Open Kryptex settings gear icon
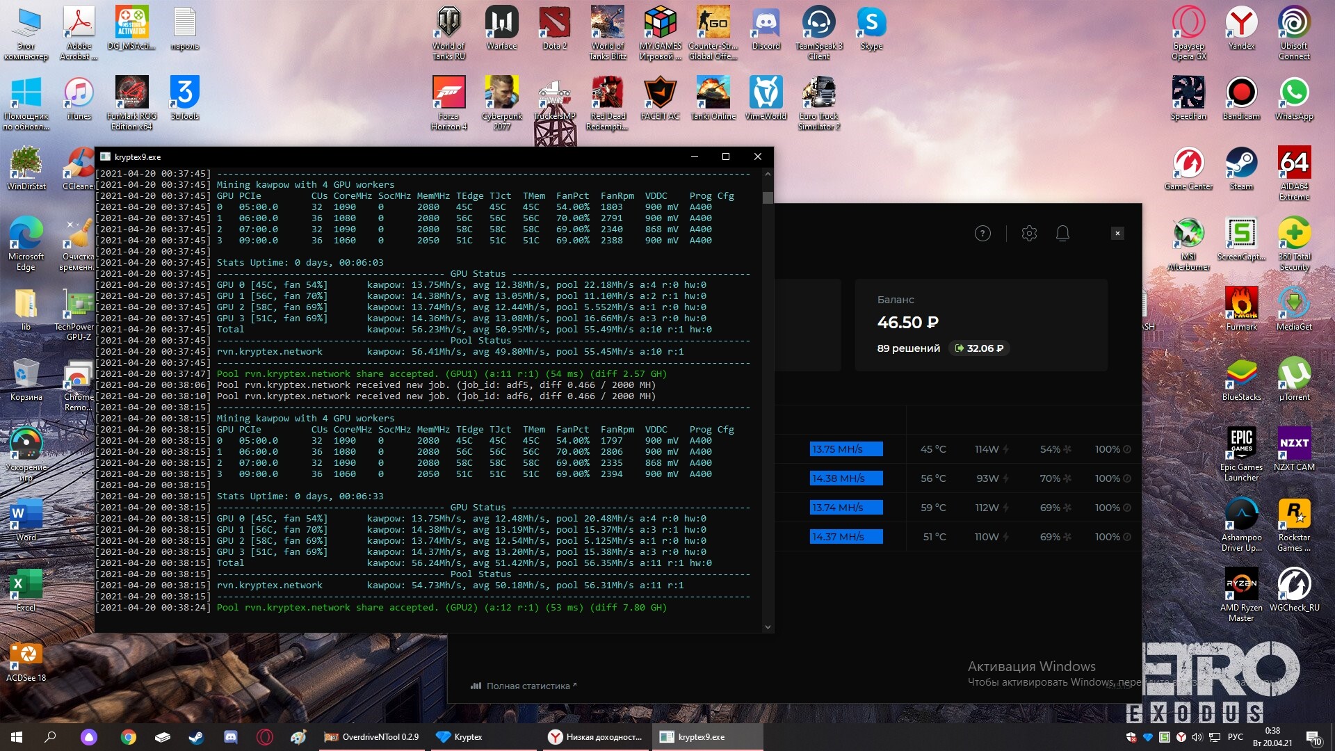 coord(1029,234)
